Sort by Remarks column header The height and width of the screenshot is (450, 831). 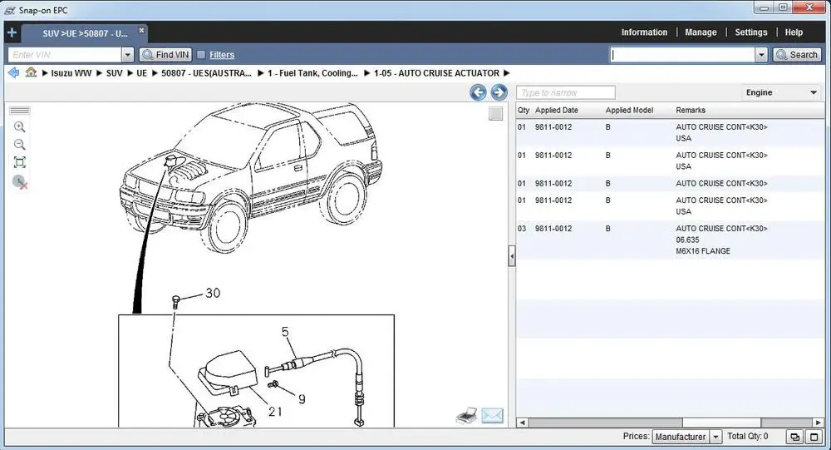click(x=691, y=111)
